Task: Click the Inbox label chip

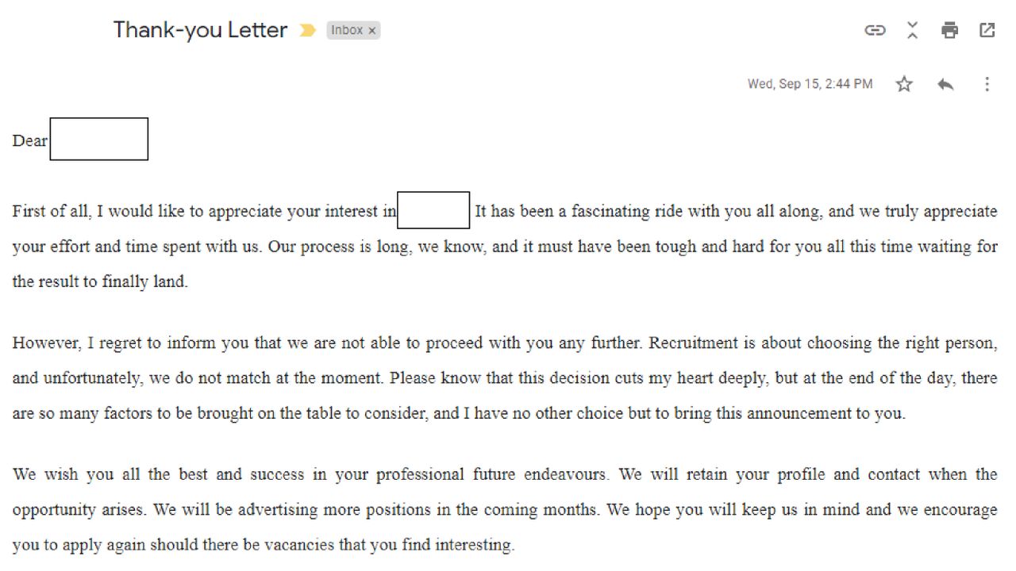Action: click(353, 30)
